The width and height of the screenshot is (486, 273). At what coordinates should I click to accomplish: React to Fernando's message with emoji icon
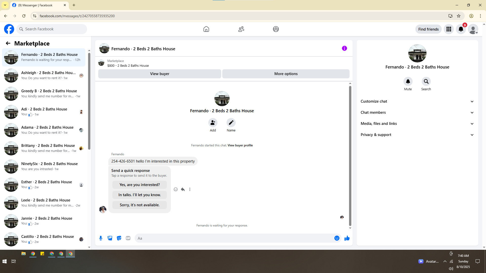(x=176, y=189)
